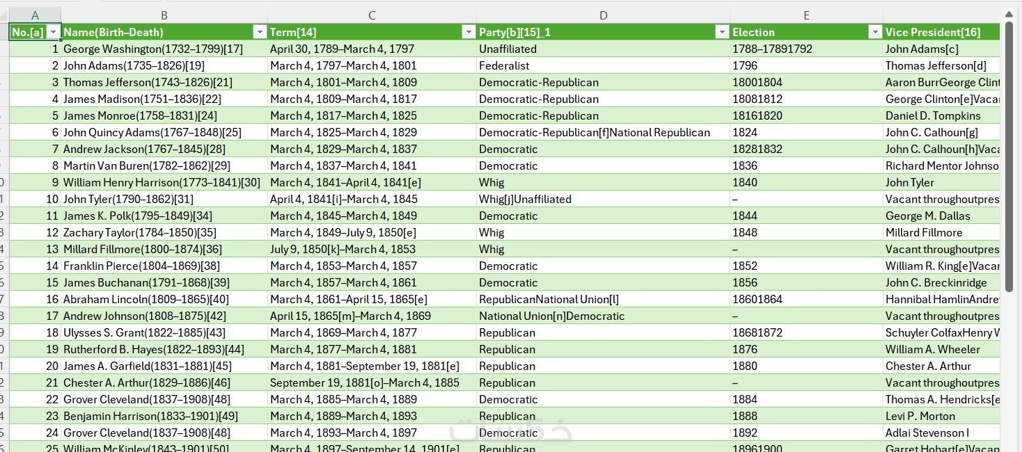Viewport: 1022px width, 452px height.
Task: Select the James Madison(1751–1836)[22] cell
Action: pyautogui.click(x=164, y=99)
